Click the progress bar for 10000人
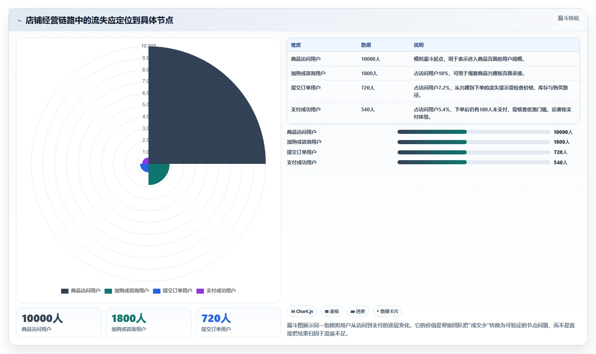This screenshot has width=596, height=354. (x=474, y=132)
